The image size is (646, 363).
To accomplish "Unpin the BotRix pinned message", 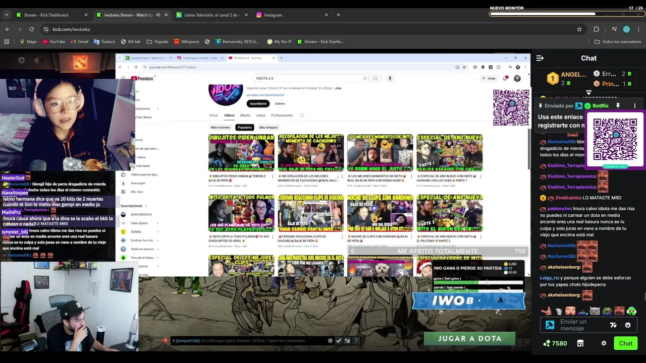I will click(618, 106).
